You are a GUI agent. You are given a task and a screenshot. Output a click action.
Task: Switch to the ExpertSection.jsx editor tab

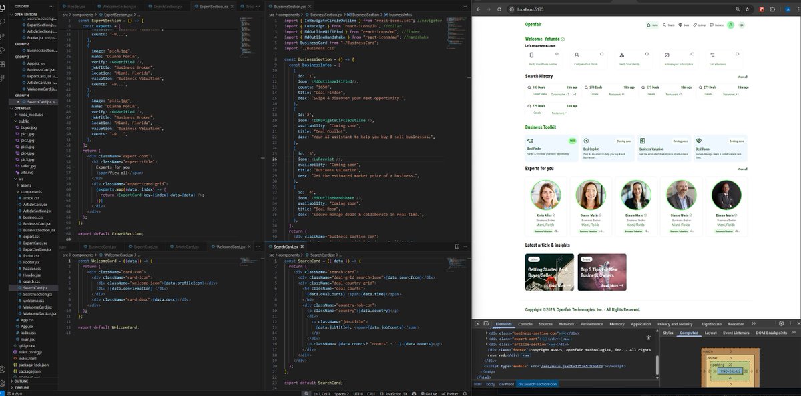pyautogui.click(x=214, y=6)
